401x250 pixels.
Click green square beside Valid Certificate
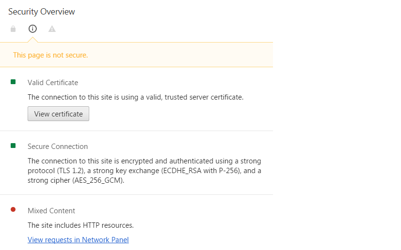13,82
